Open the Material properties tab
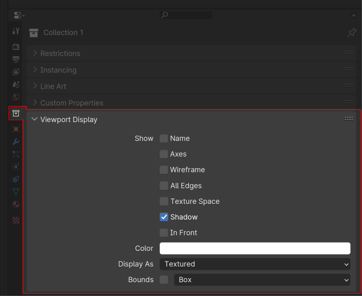Image resolution: width=362 pixels, height=296 pixels. pos(16,204)
